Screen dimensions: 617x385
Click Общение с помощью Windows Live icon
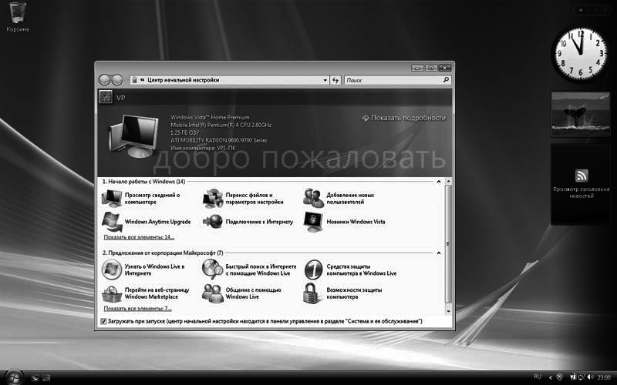(x=213, y=293)
